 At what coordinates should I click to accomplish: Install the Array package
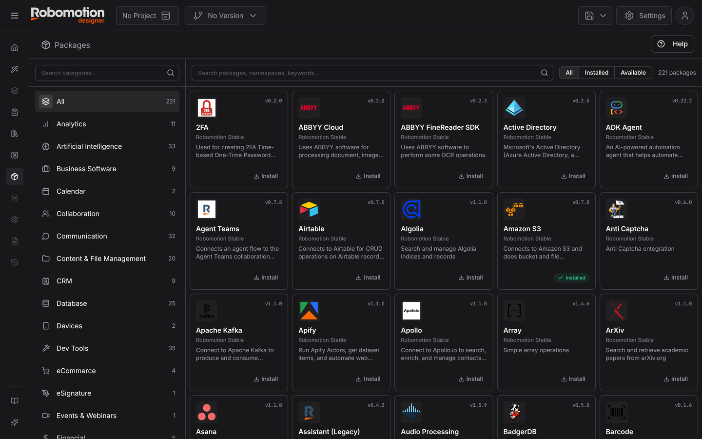pos(573,379)
